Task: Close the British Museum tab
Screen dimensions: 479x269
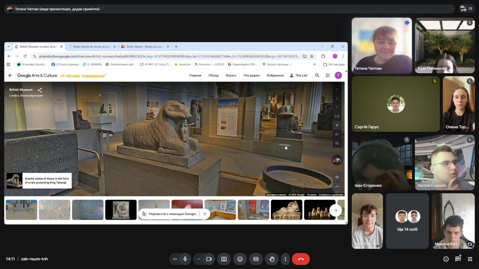Action: pos(61,47)
